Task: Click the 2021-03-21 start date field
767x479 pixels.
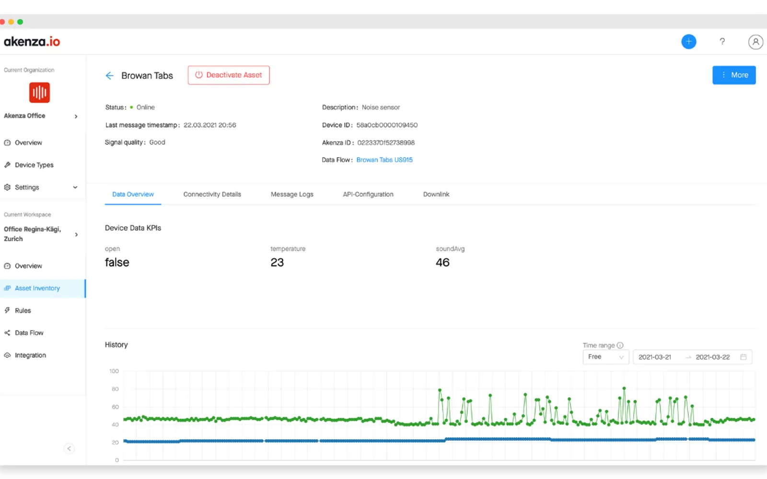Action: (655, 357)
